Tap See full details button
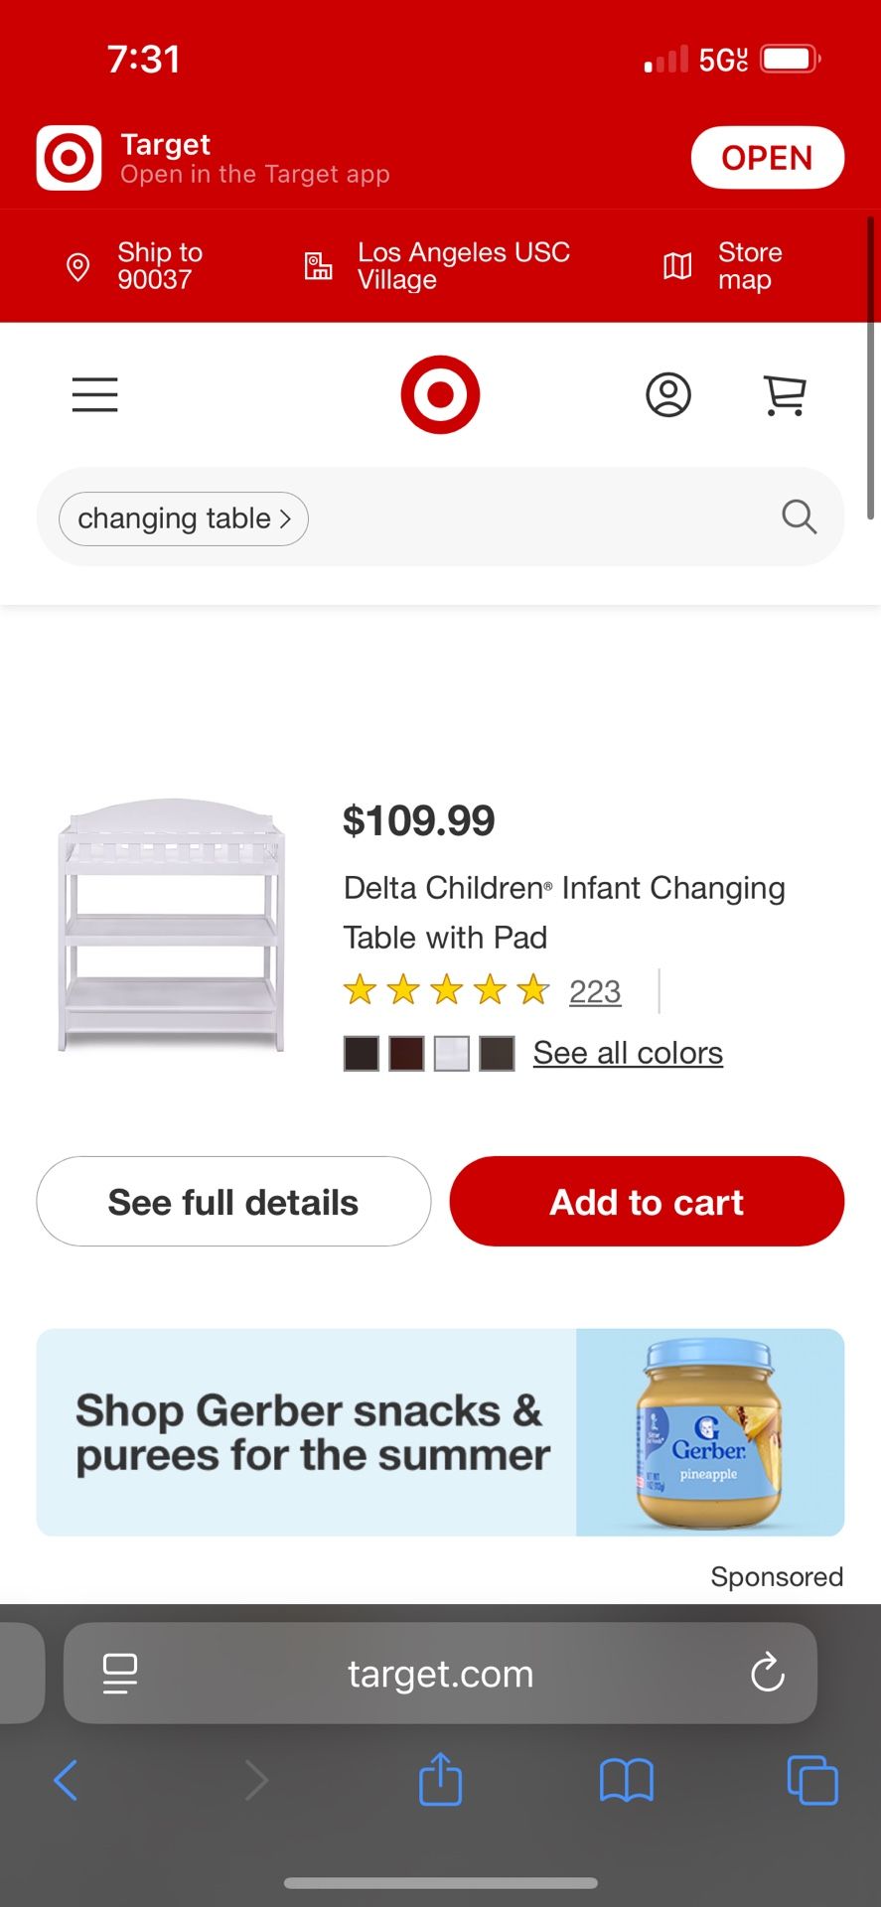881x1907 pixels. pos(233,1202)
